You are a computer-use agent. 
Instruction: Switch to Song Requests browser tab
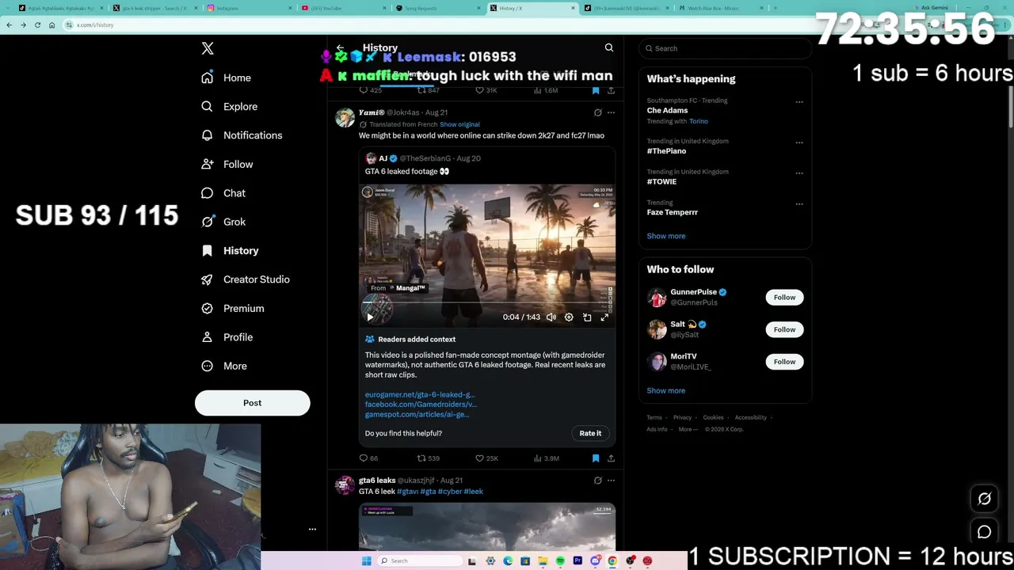point(436,8)
